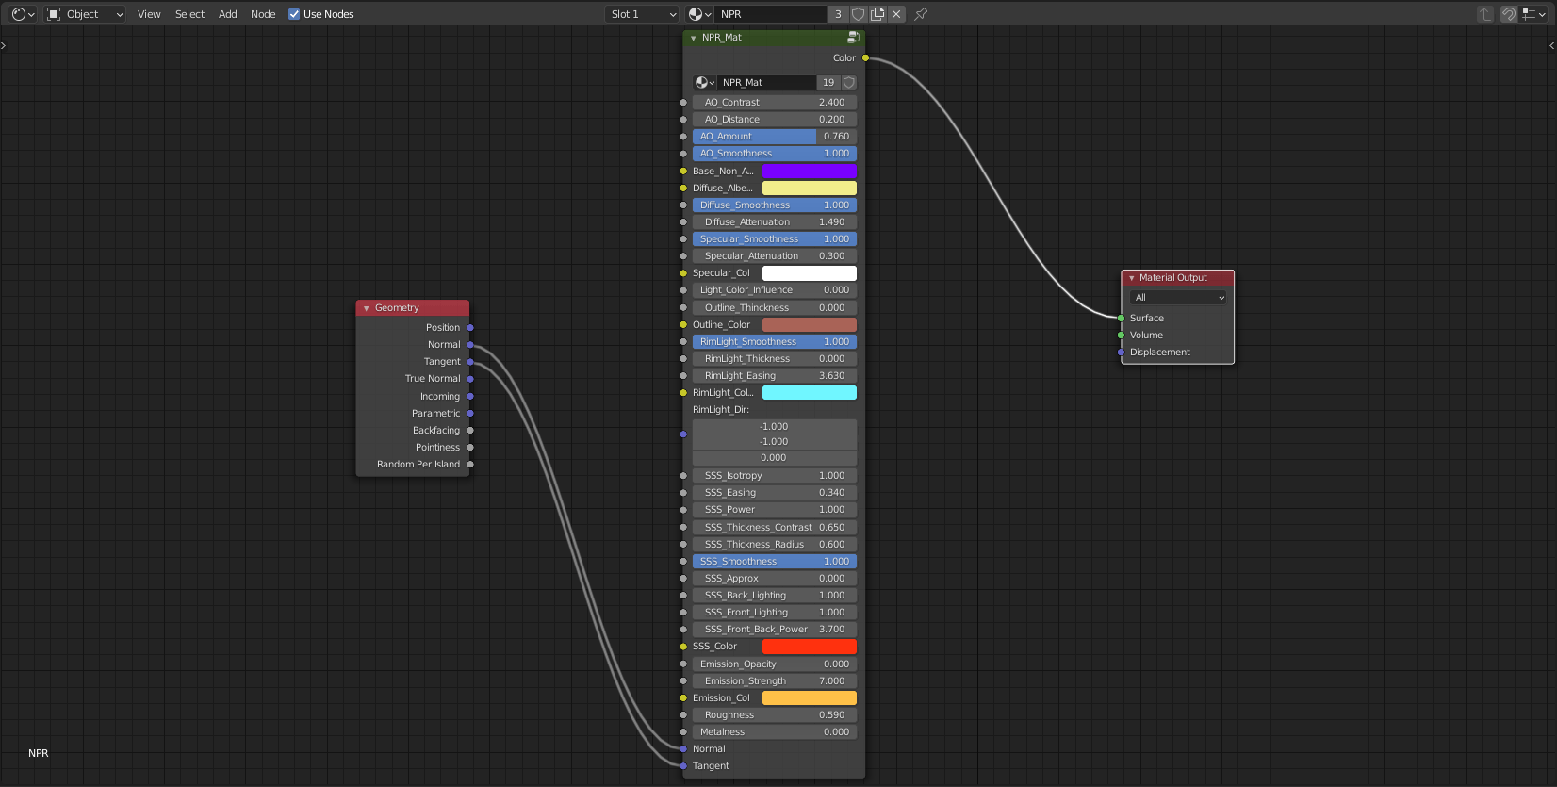This screenshot has width=1557, height=787.
Task: Open the snap-to grid options dropdown
Action: 1533,14
